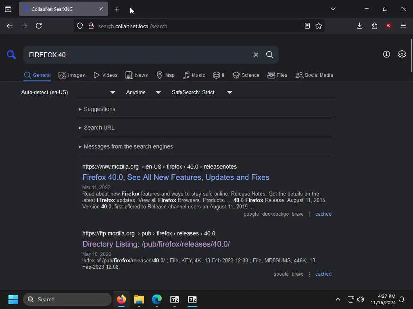Open the Windows Start menu
This screenshot has width=413, height=309.
(x=13, y=299)
